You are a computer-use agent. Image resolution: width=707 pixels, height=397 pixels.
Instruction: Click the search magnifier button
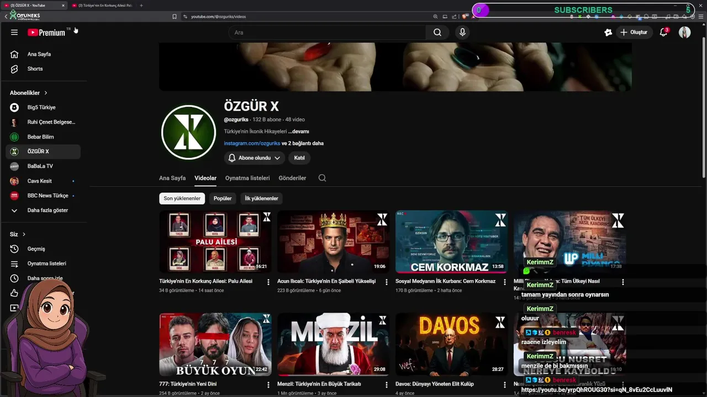[x=437, y=33]
